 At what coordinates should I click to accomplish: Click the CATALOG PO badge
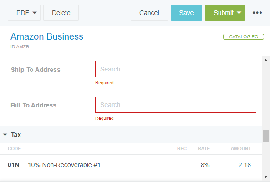[244, 37]
